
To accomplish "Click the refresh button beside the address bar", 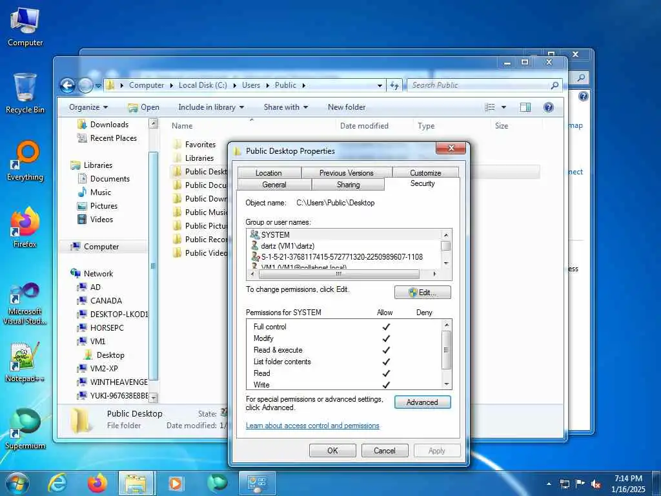I will [394, 86].
